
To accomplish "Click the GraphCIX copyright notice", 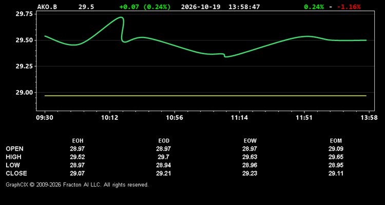I will pos(77,184).
